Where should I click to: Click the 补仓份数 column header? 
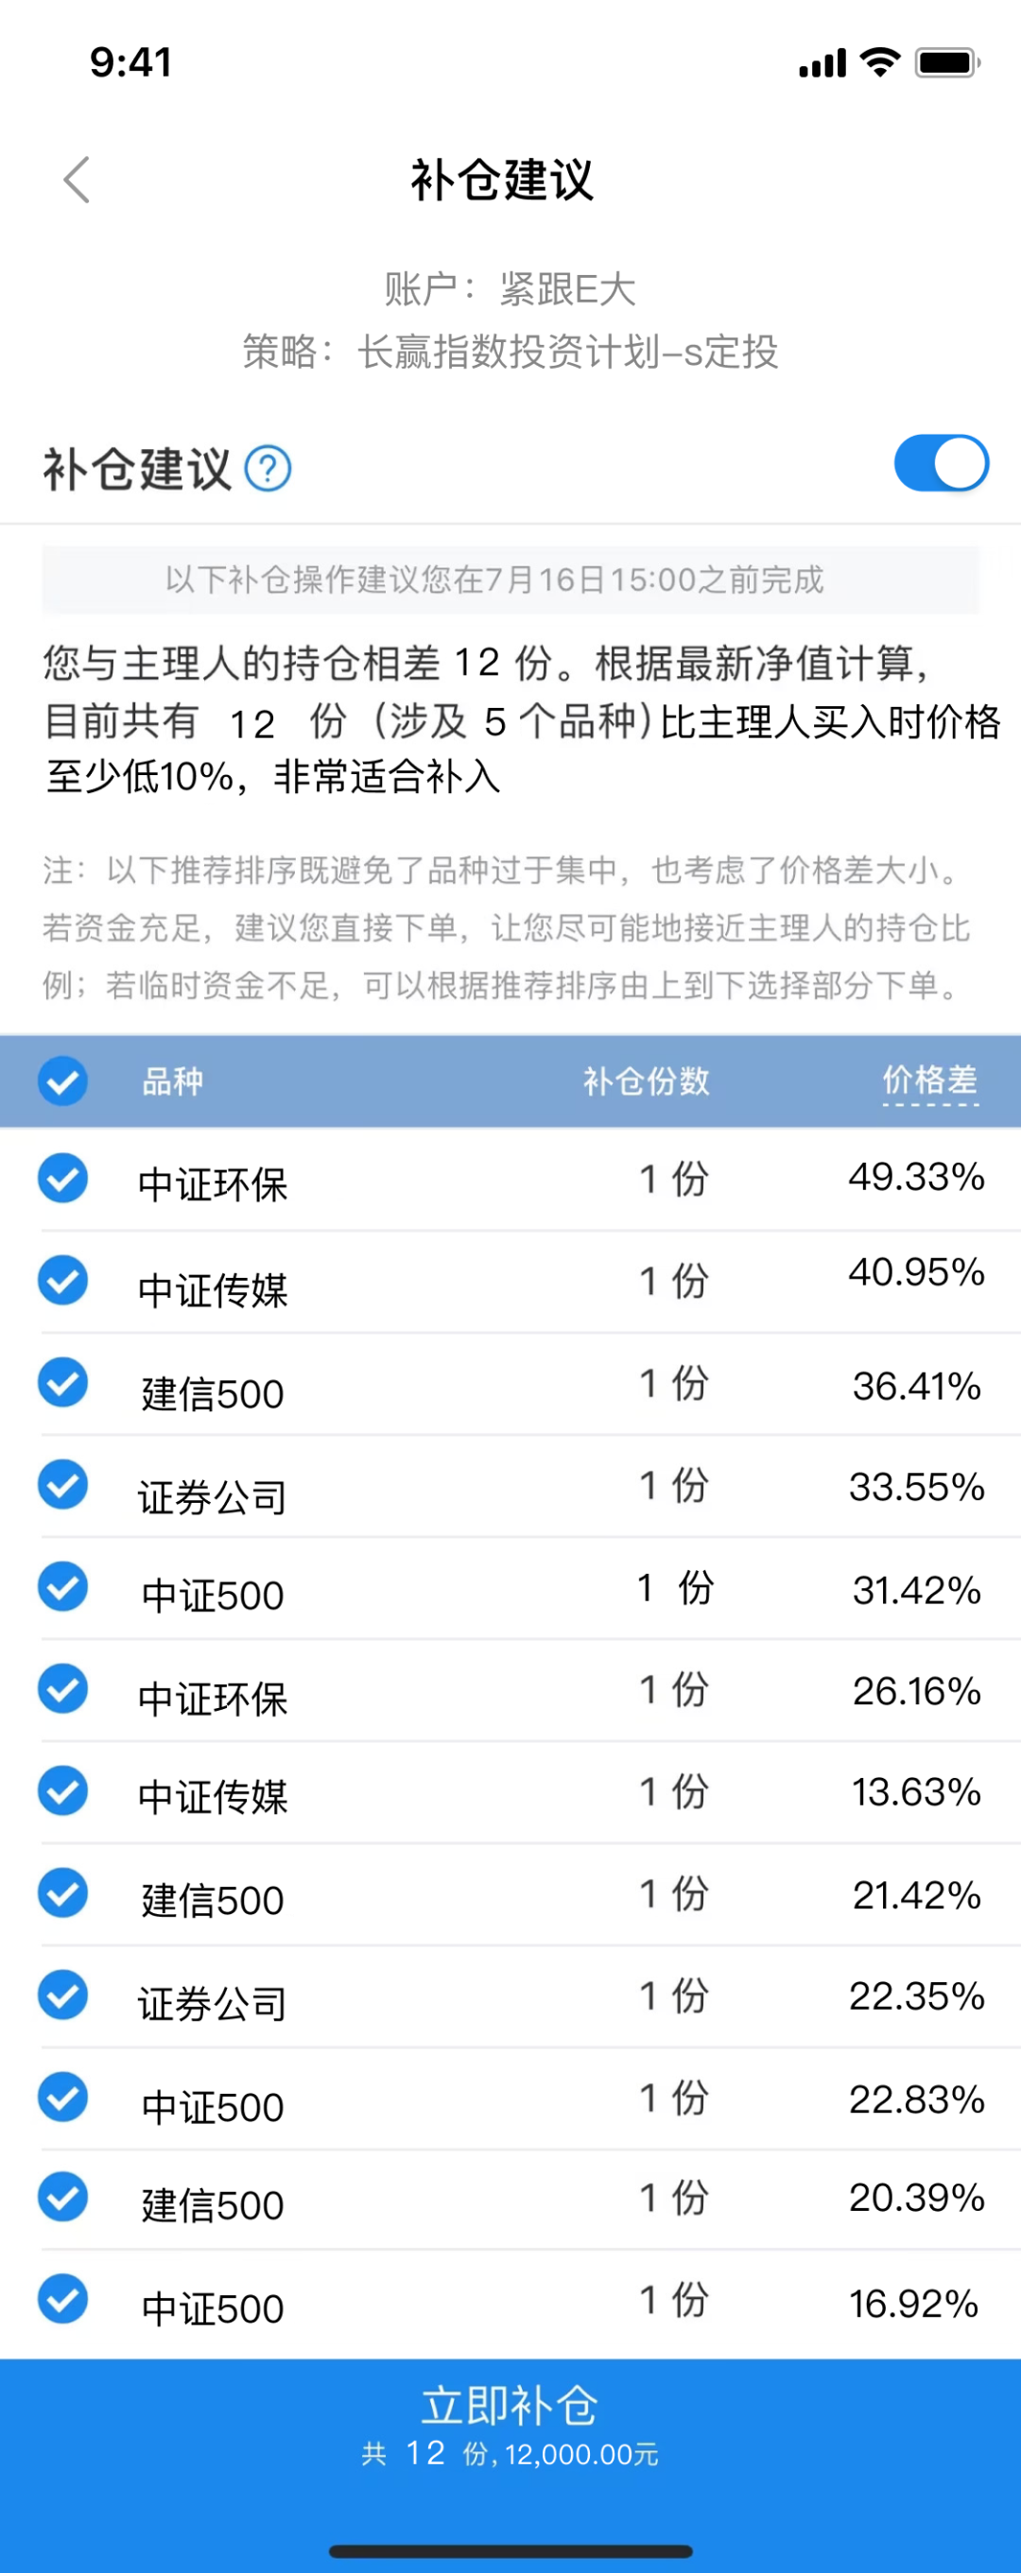(647, 1080)
